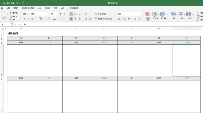Open the 그리기 ribbon tab
Image resolution: width=203 pixels, height=113 pixels.
click(16, 8)
